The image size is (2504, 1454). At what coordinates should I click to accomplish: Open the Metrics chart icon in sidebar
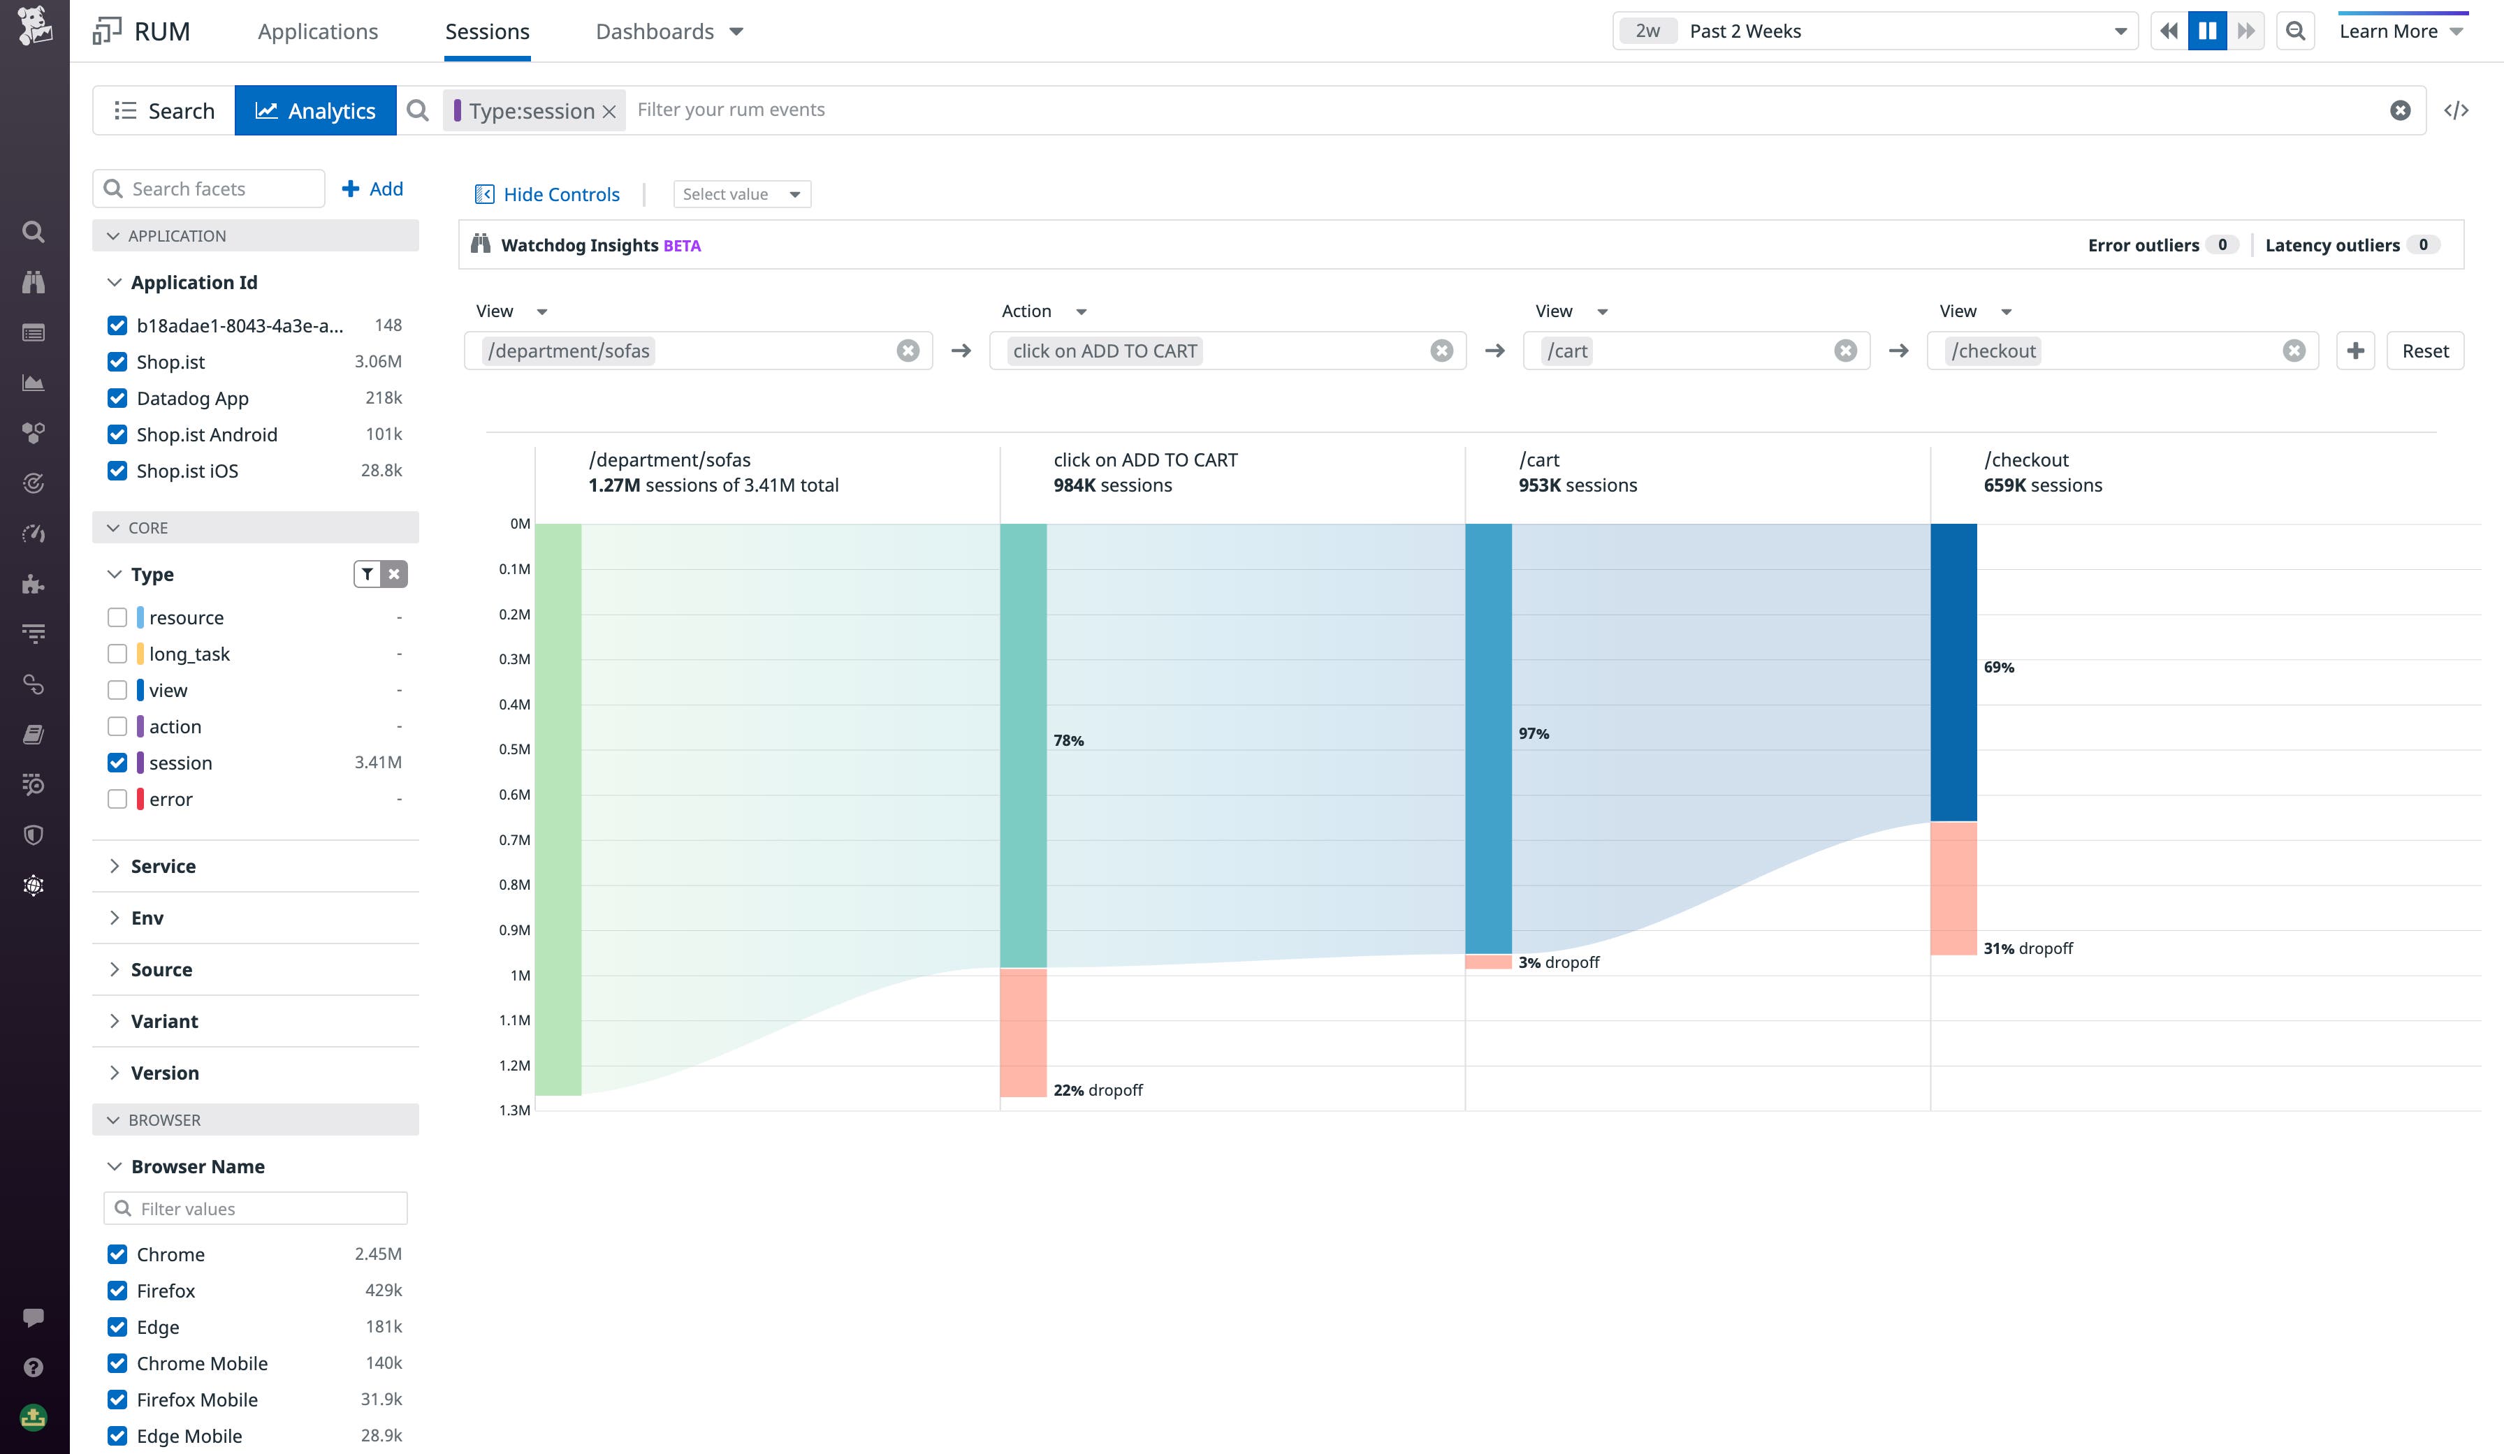click(x=34, y=381)
